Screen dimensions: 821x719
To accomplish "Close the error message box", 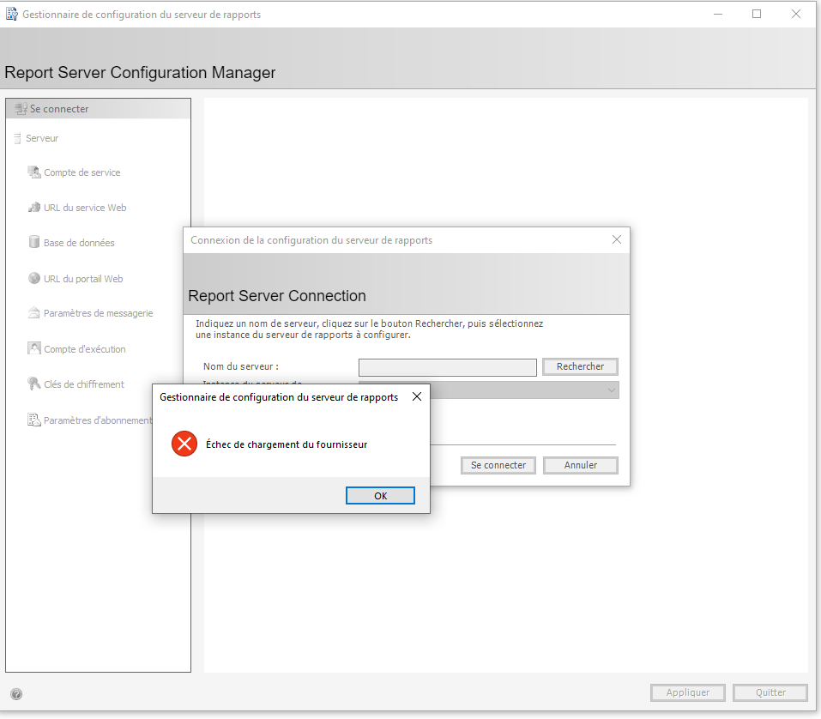I will (417, 396).
